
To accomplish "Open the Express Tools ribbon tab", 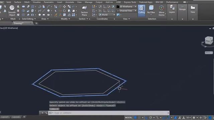I will [130, 2].
